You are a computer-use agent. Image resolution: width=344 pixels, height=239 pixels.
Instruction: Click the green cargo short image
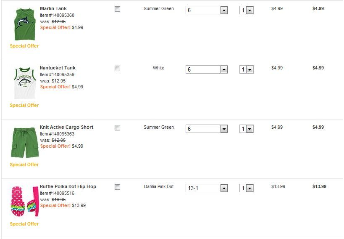(24, 142)
